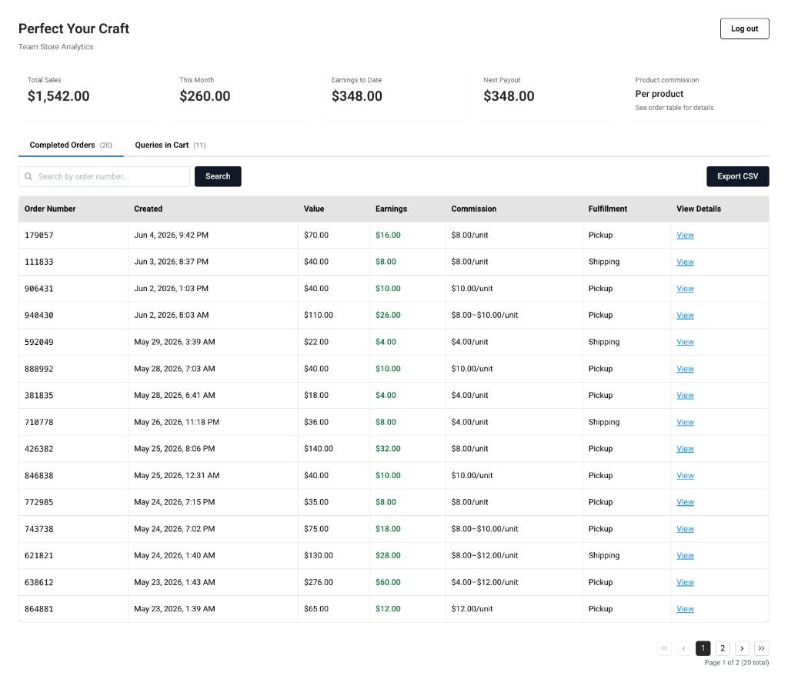Click the date May 29, 2026, 3:39 AM
788x686 pixels.
tap(175, 342)
